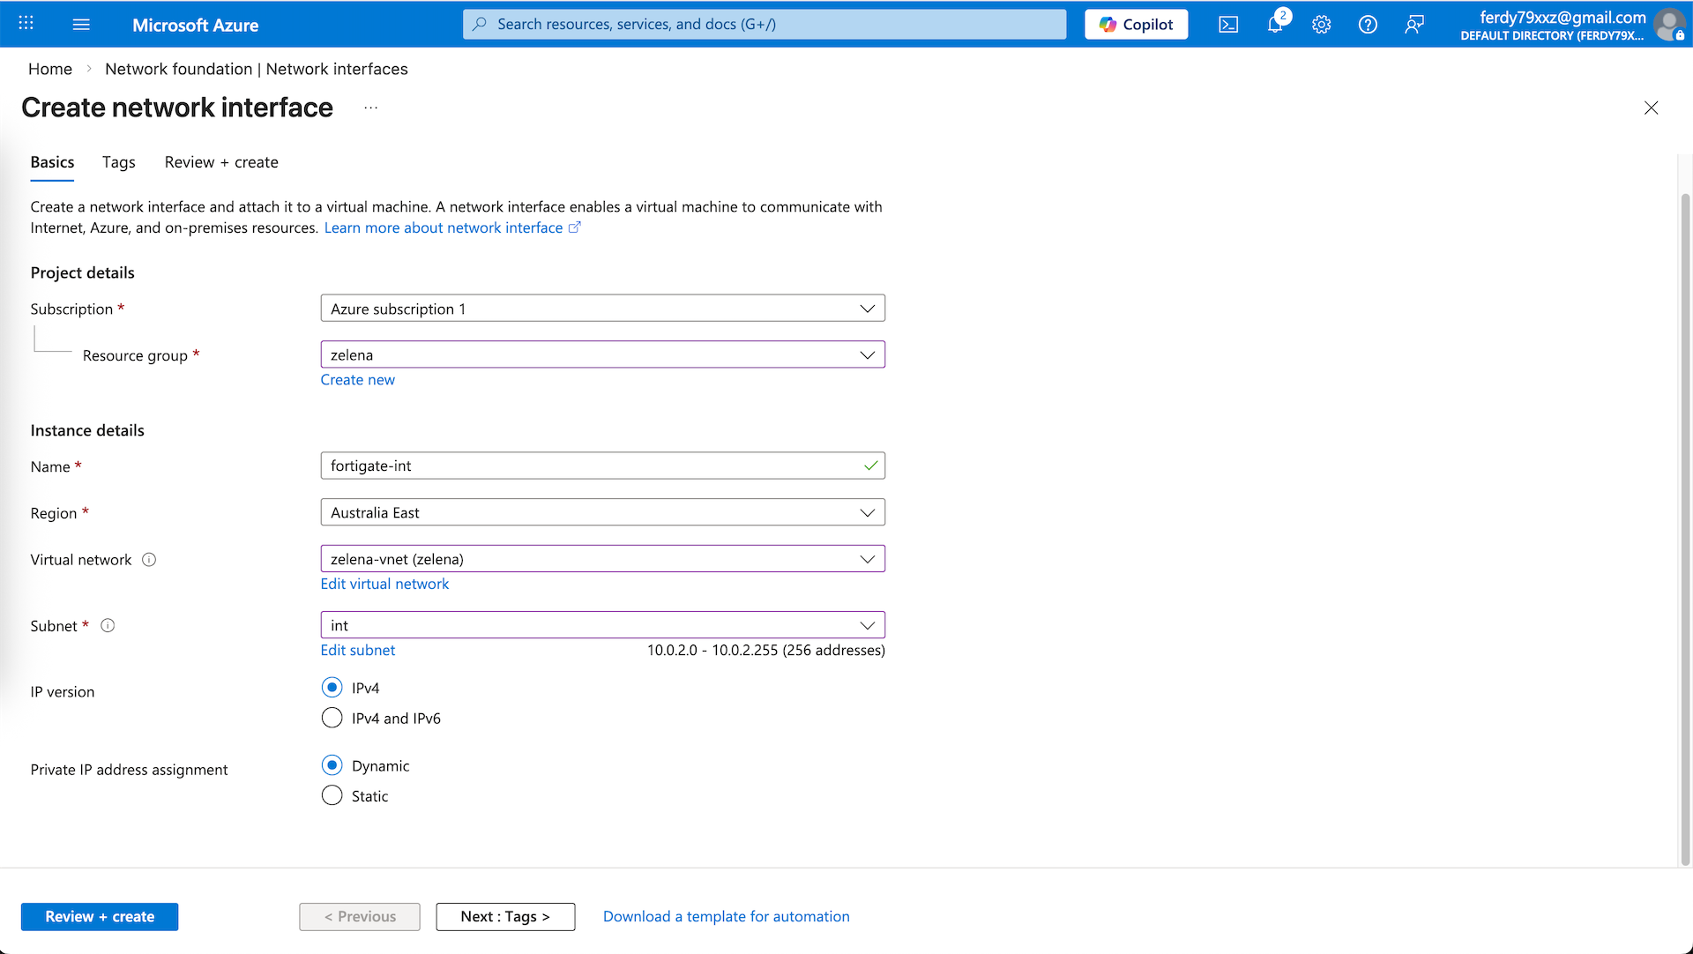Select Static private IP assignment

(332, 795)
